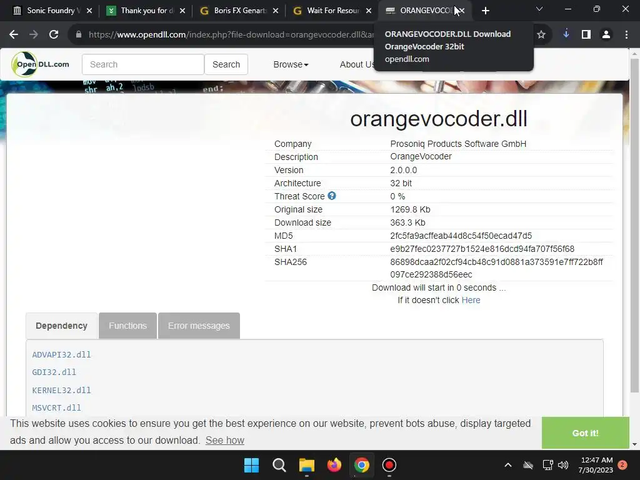The image size is (640, 480).
Task: Click the orangevocoder.dll page heading
Action: 439,119
